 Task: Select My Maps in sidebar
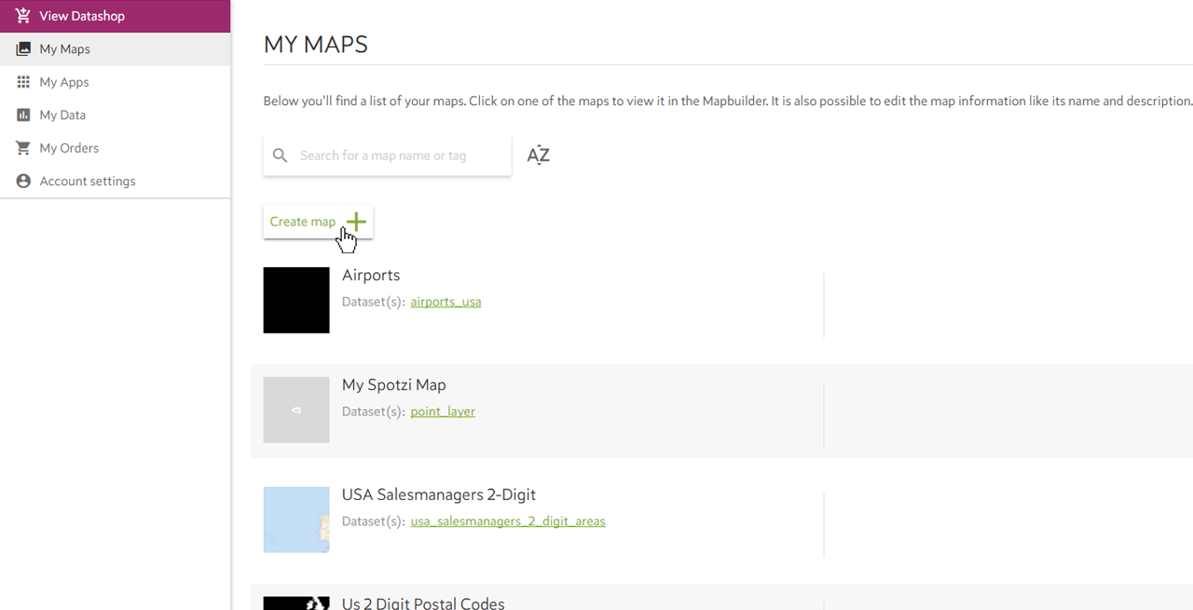116,49
